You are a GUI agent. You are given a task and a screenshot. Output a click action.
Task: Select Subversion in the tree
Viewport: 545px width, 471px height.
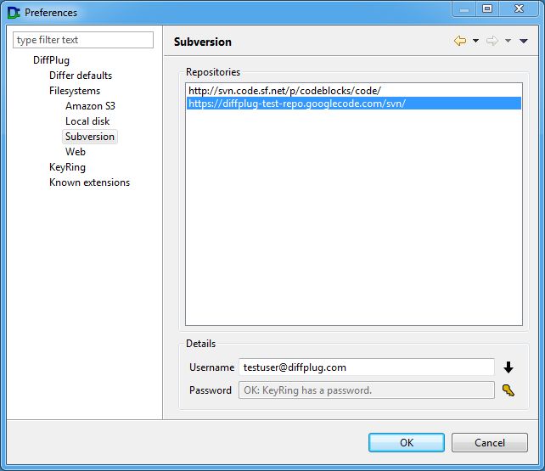coord(90,137)
